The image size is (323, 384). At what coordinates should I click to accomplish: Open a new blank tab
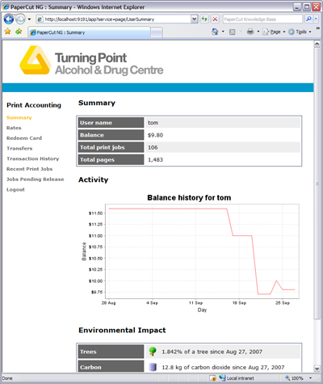[x=157, y=33]
